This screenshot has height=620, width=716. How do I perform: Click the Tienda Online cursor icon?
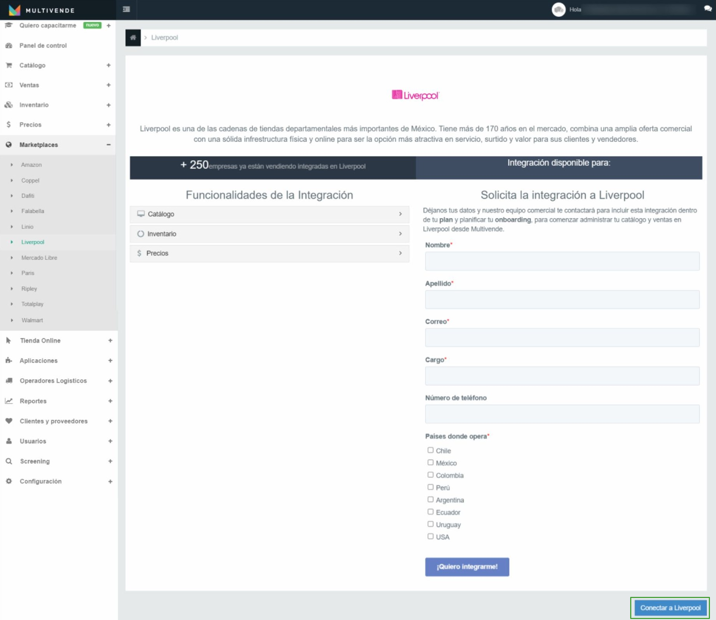pos(9,341)
